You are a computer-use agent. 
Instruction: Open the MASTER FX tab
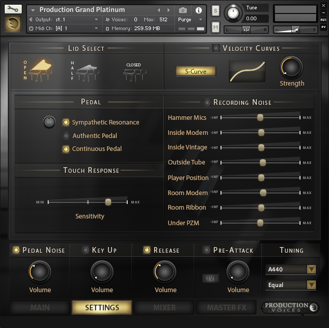click(x=227, y=308)
